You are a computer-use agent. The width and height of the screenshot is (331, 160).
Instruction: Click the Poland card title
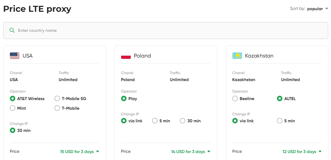point(142,56)
